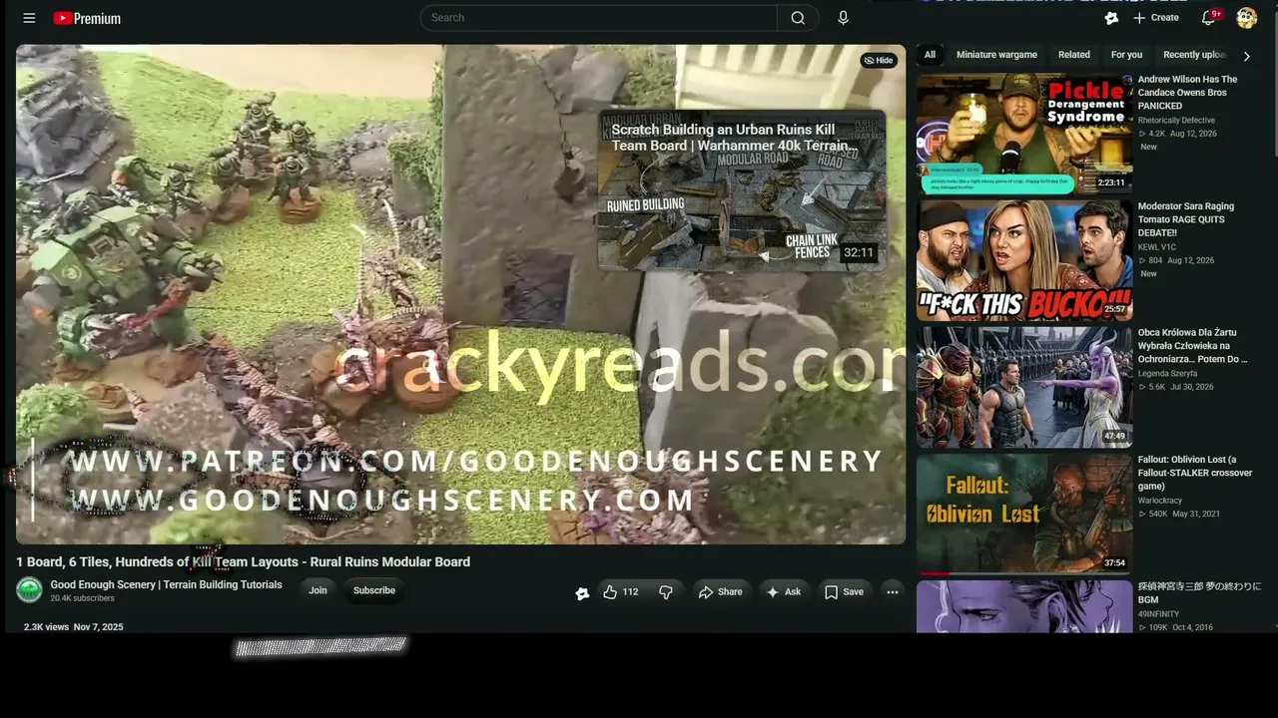1278x718 pixels.
Task: Open the 47:49 Obca Królowa thumbnail
Action: (x=1024, y=387)
